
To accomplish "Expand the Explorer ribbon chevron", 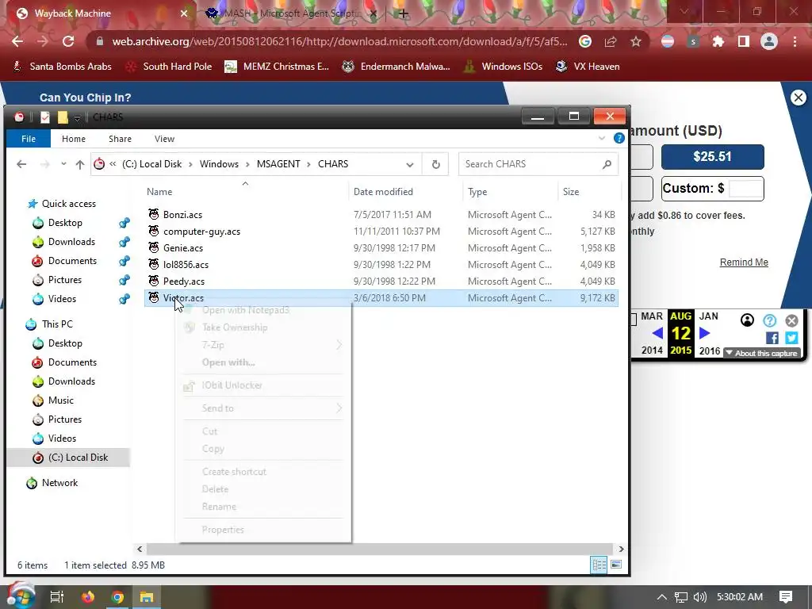I will pos(602,138).
